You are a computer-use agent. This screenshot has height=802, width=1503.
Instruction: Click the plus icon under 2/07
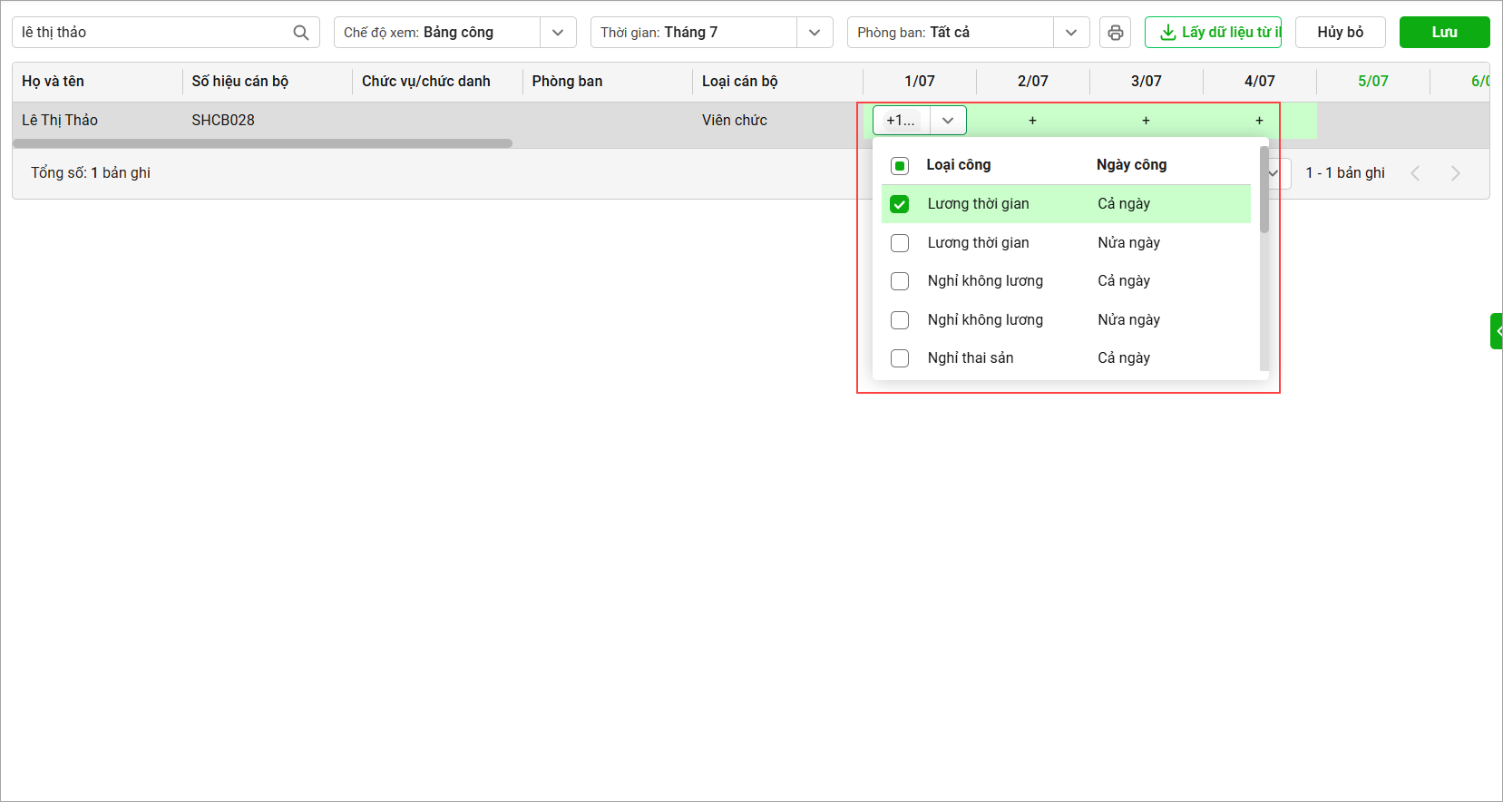click(x=1032, y=121)
